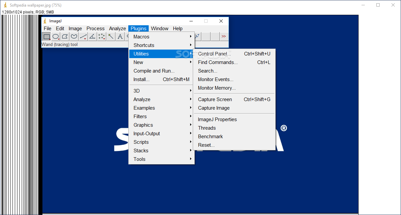Select the Angle tool
401x215 pixels.
93,37
